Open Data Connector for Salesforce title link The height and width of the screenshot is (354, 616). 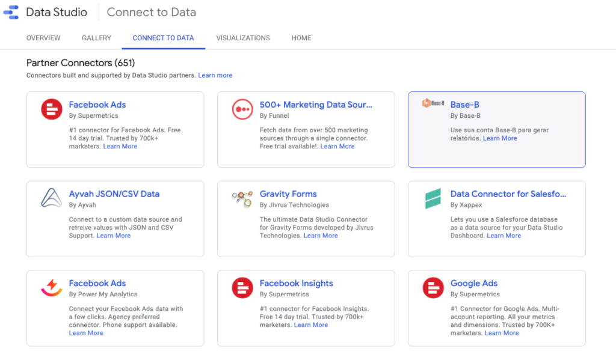[x=508, y=194]
